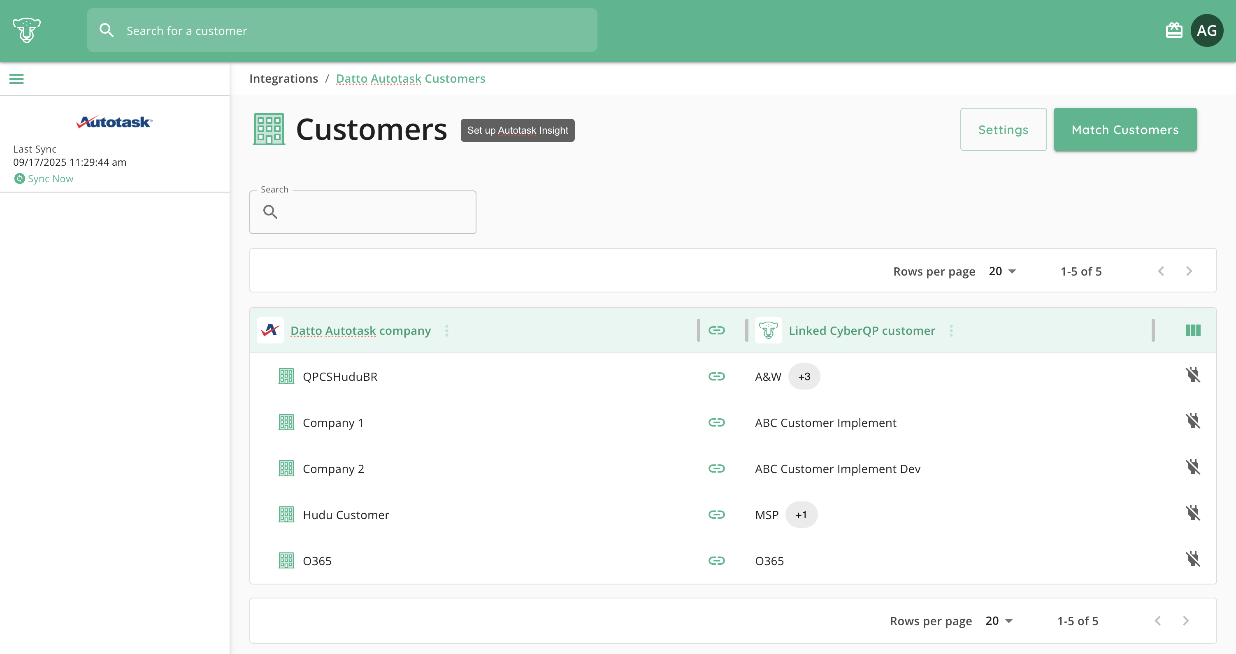The height and width of the screenshot is (654, 1236).
Task: Go to next page in top pagination
Action: point(1189,271)
